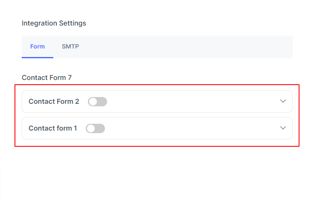311x208 pixels.
Task: Click blank space inside Contact Form 2 card
Action: 192,101
